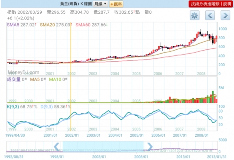Go to next period with right arrow button
This screenshot has width=234, height=160.
(x=225, y=15)
